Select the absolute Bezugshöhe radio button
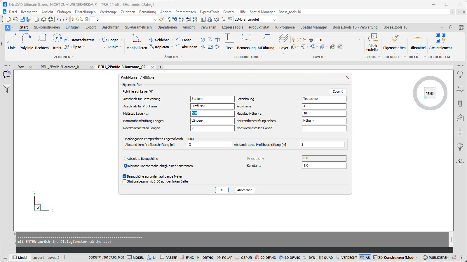Screen dimensions: 467x262 (x=126, y=159)
